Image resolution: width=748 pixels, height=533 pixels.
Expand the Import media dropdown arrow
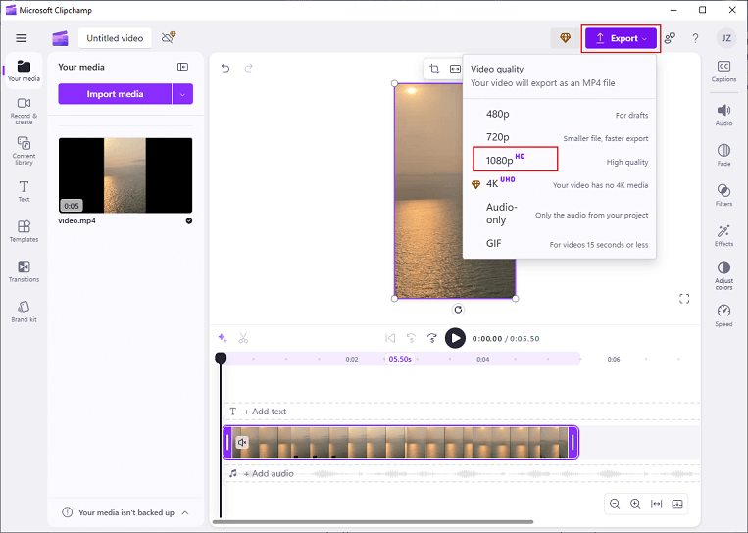click(182, 94)
